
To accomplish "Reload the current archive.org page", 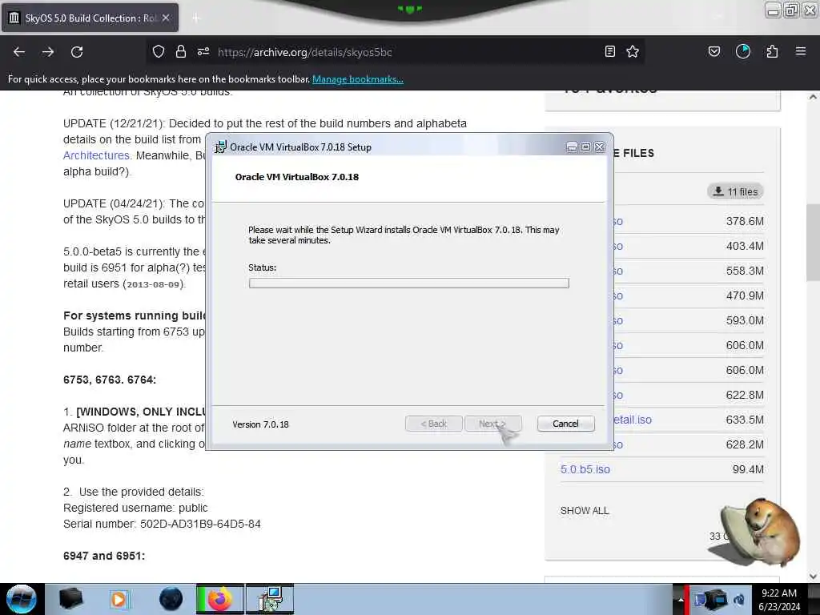I will [x=77, y=52].
